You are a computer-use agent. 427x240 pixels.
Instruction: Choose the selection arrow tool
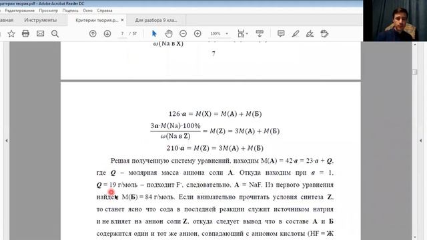tap(154, 33)
